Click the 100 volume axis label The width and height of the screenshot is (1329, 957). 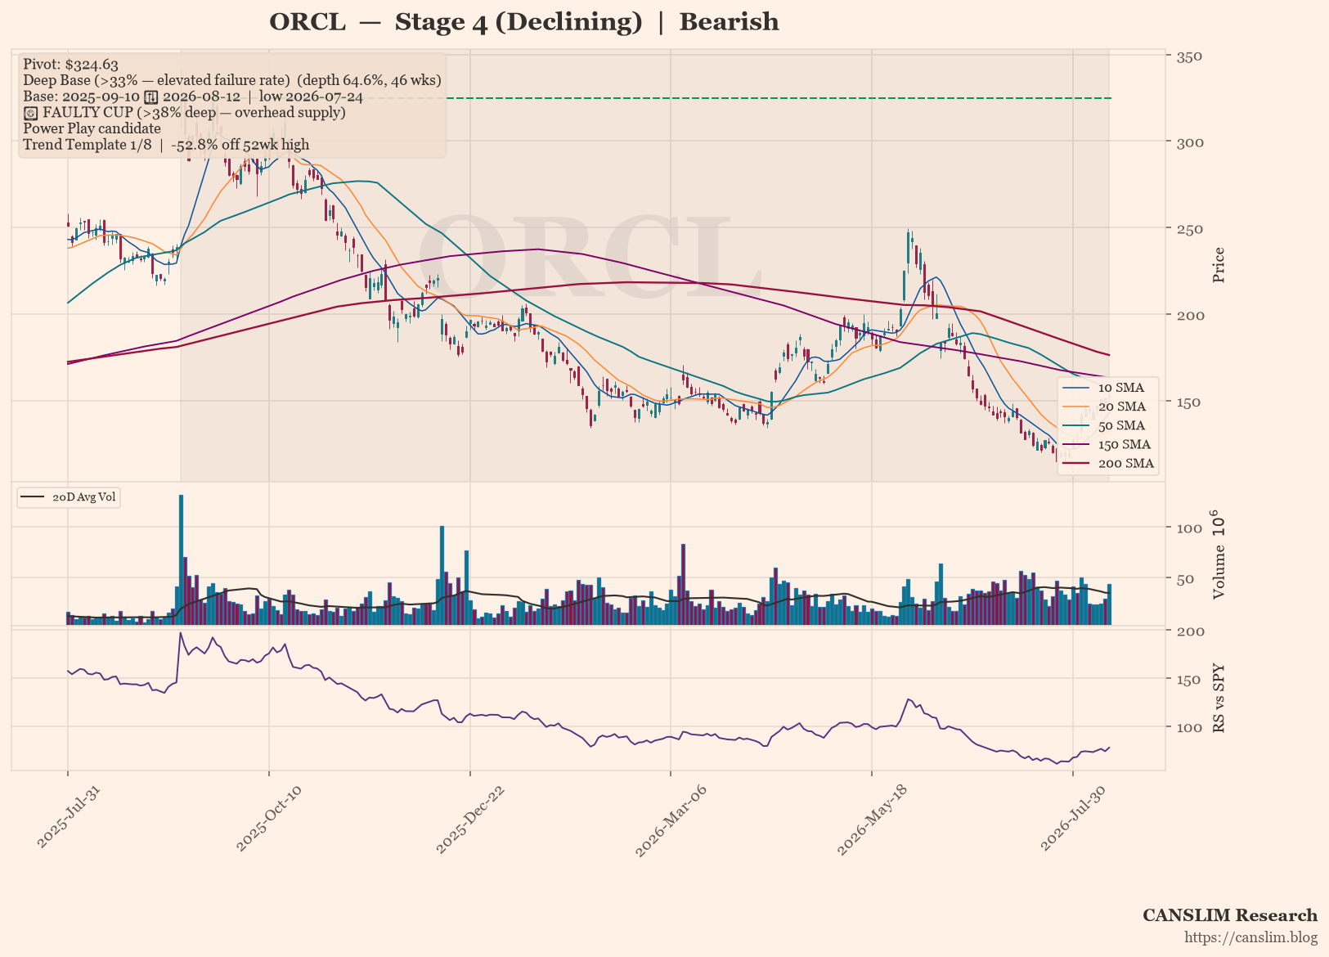point(1189,528)
